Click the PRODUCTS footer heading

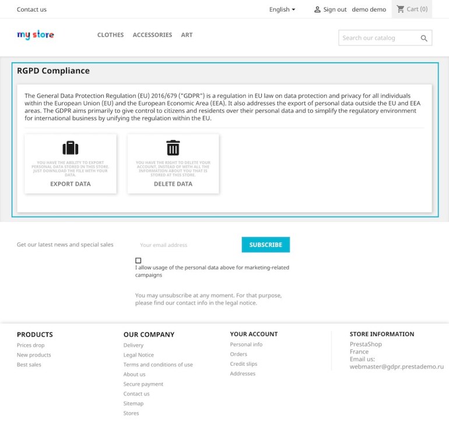[35, 335]
